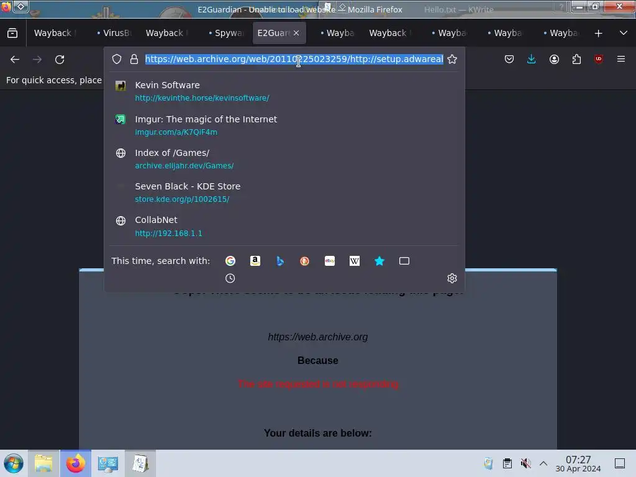Open file manager from taskbar

[43, 463]
